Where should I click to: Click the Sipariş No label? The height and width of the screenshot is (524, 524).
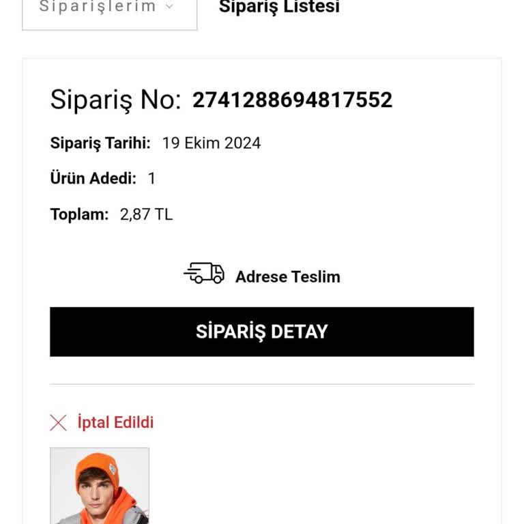115,100
